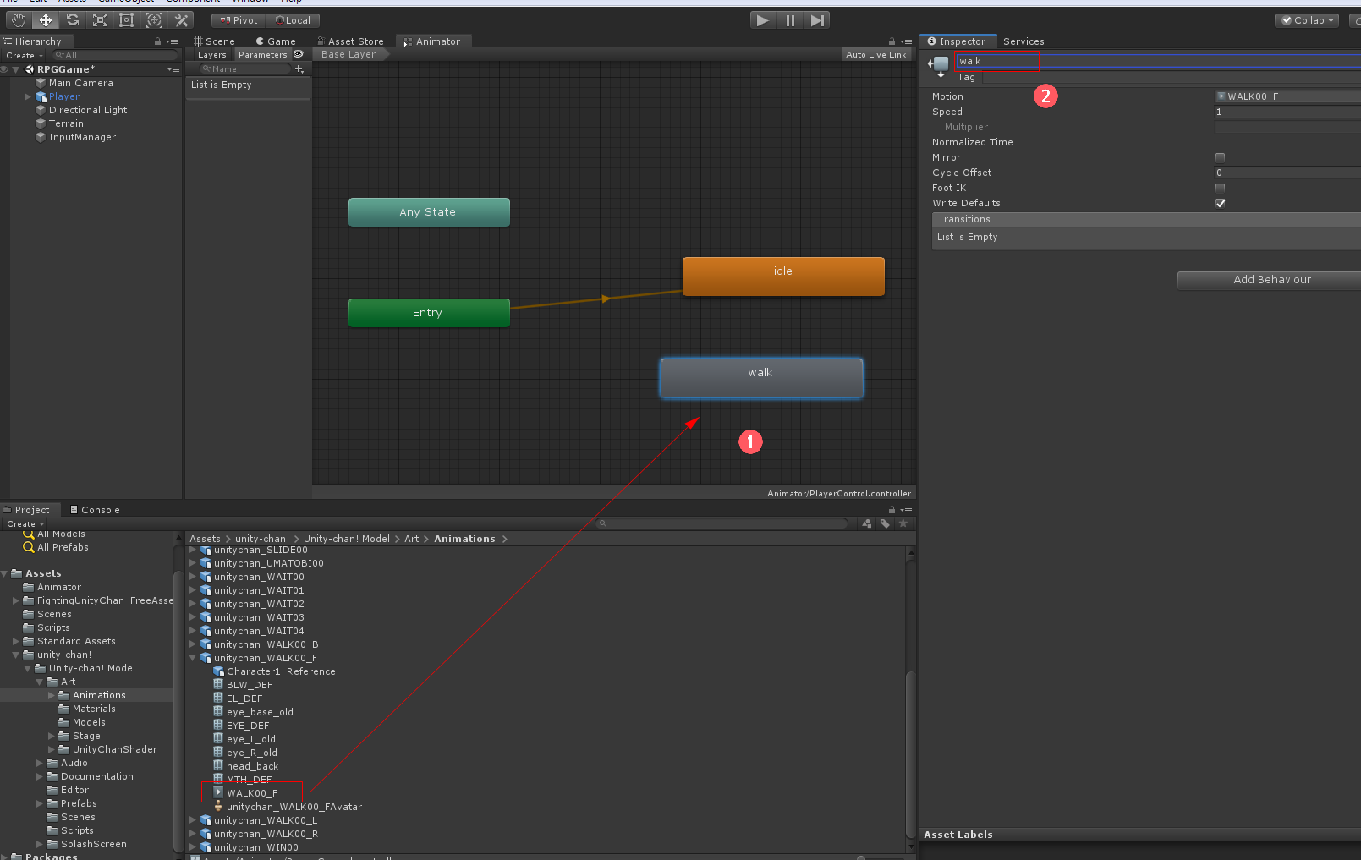Select the Rect Transform tool
1361x860 pixels.
[x=127, y=20]
